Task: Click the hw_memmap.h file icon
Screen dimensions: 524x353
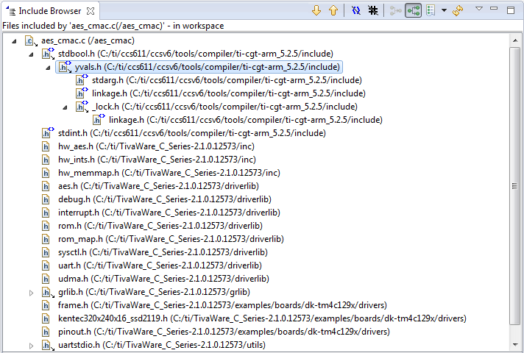Action: click(46, 173)
